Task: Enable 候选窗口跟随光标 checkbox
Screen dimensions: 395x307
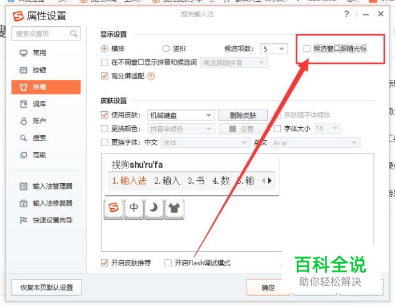Action: (307, 49)
